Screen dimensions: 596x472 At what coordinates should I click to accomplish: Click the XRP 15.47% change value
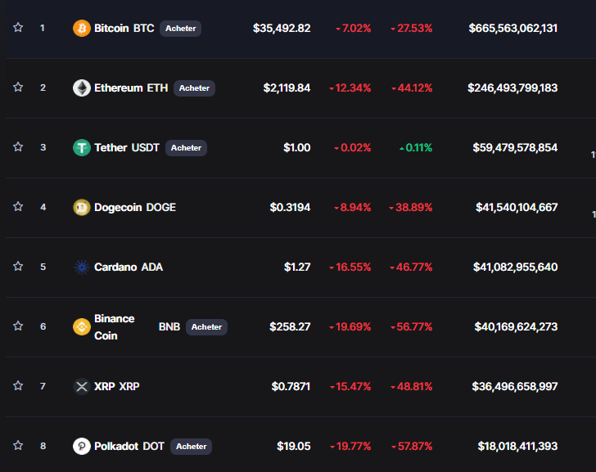350,387
